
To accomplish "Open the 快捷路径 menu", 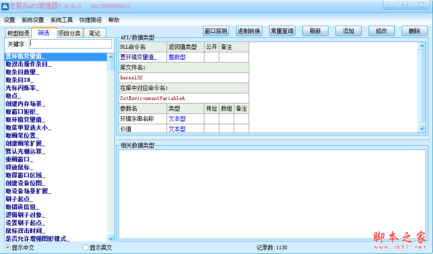I will point(91,20).
